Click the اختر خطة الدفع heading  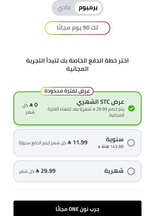point(77,65)
